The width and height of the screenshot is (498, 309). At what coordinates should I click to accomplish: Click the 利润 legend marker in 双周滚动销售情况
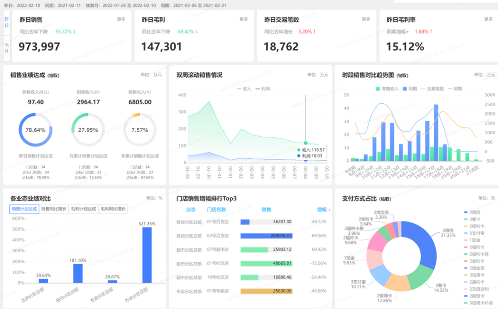[257, 89]
